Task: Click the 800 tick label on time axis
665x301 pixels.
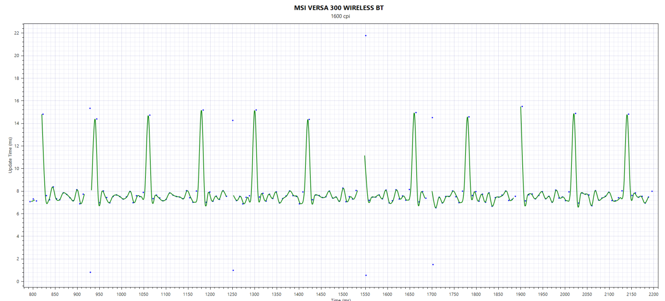Action: coord(32,294)
